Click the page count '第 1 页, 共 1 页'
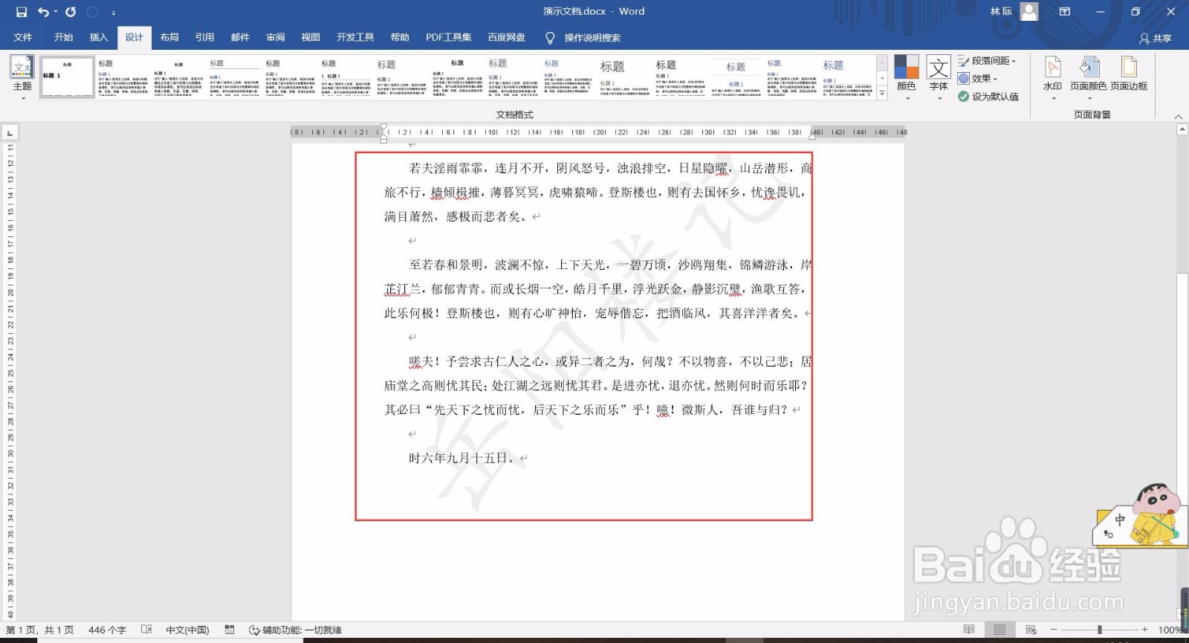The width and height of the screenshot is (1189, 643). (x=40, y=630)
